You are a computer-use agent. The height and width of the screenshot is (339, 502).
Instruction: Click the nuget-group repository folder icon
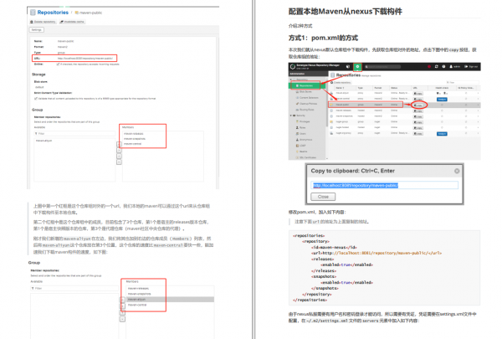click(x=331, y=122)
